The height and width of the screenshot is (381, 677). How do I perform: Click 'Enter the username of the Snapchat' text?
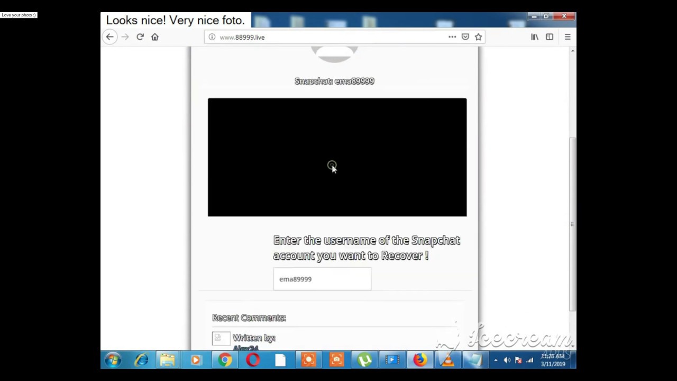(x=367, y=240)
